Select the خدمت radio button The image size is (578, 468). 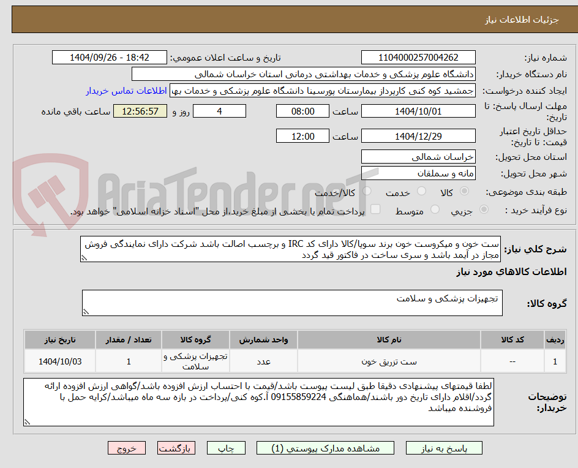coord(421,191)
